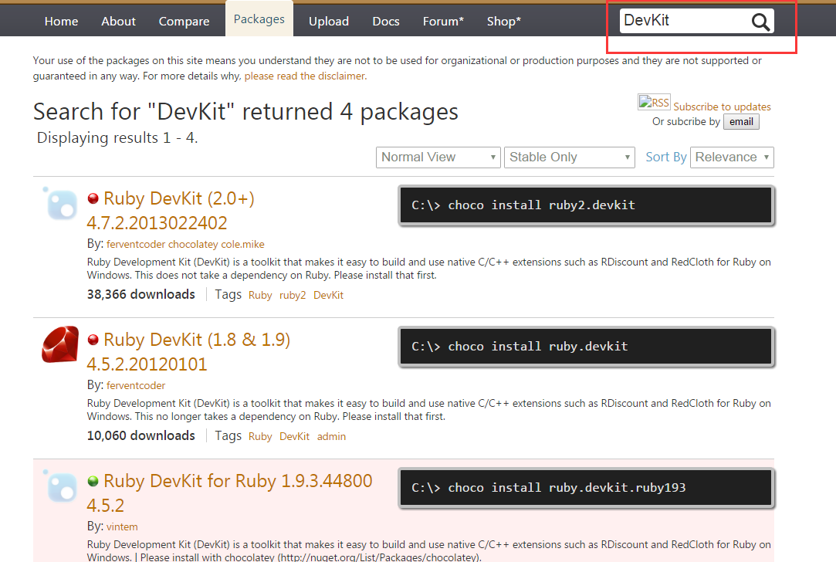Open the Relevance sort dropdown

[x=732, y=157]
